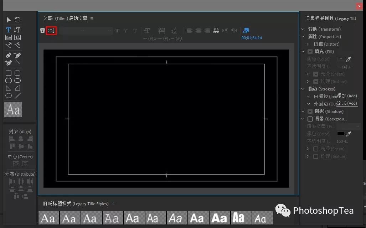Screen dimensions: 366x228
Task: Choose the Rounded Corner Rectangle tool
Action: 17,73
